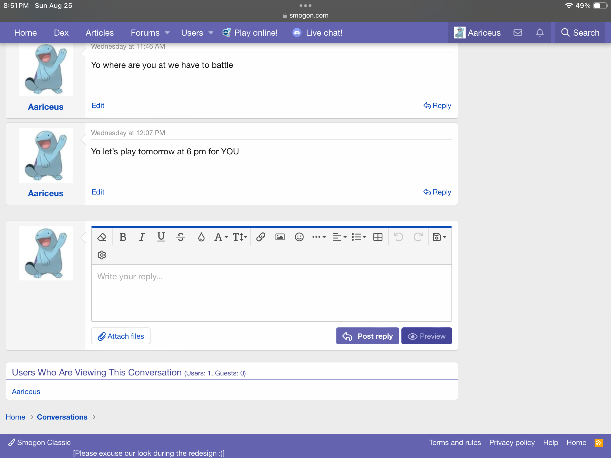Expand the Forums dropdown arrow

point(167,33)
